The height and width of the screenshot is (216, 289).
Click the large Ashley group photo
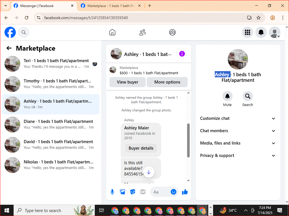pyautogui.click(x=238, y=59)
